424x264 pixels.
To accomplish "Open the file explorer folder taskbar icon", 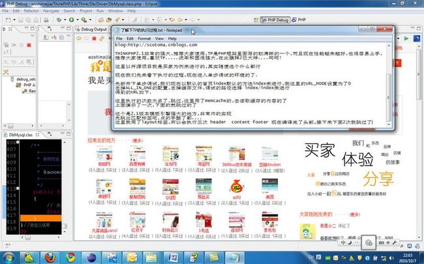I will coord(152,257).
